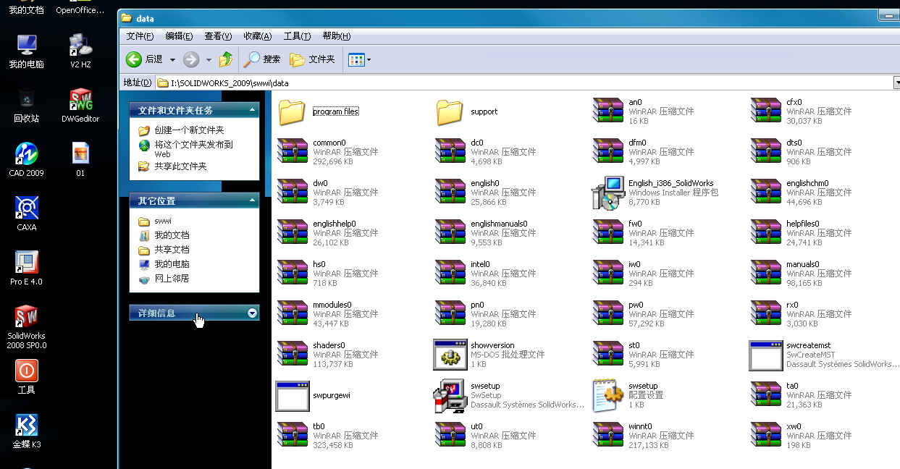Open the address bar dropdown arrow
Viewport: 900px width, 469px height.
tap(896, 83)
